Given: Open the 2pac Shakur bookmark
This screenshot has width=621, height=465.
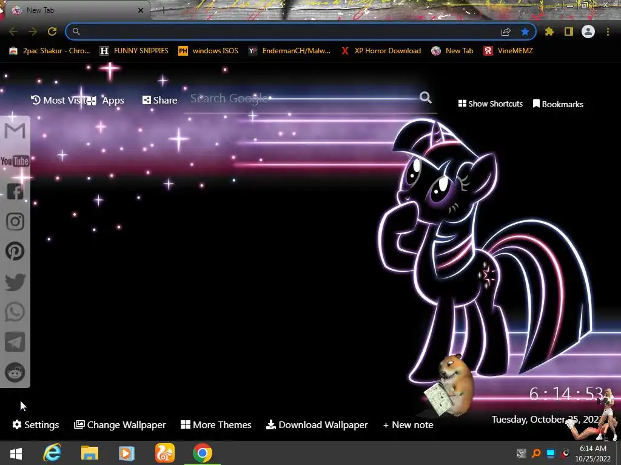Looking at the screenshot, I should pos(50,51).
